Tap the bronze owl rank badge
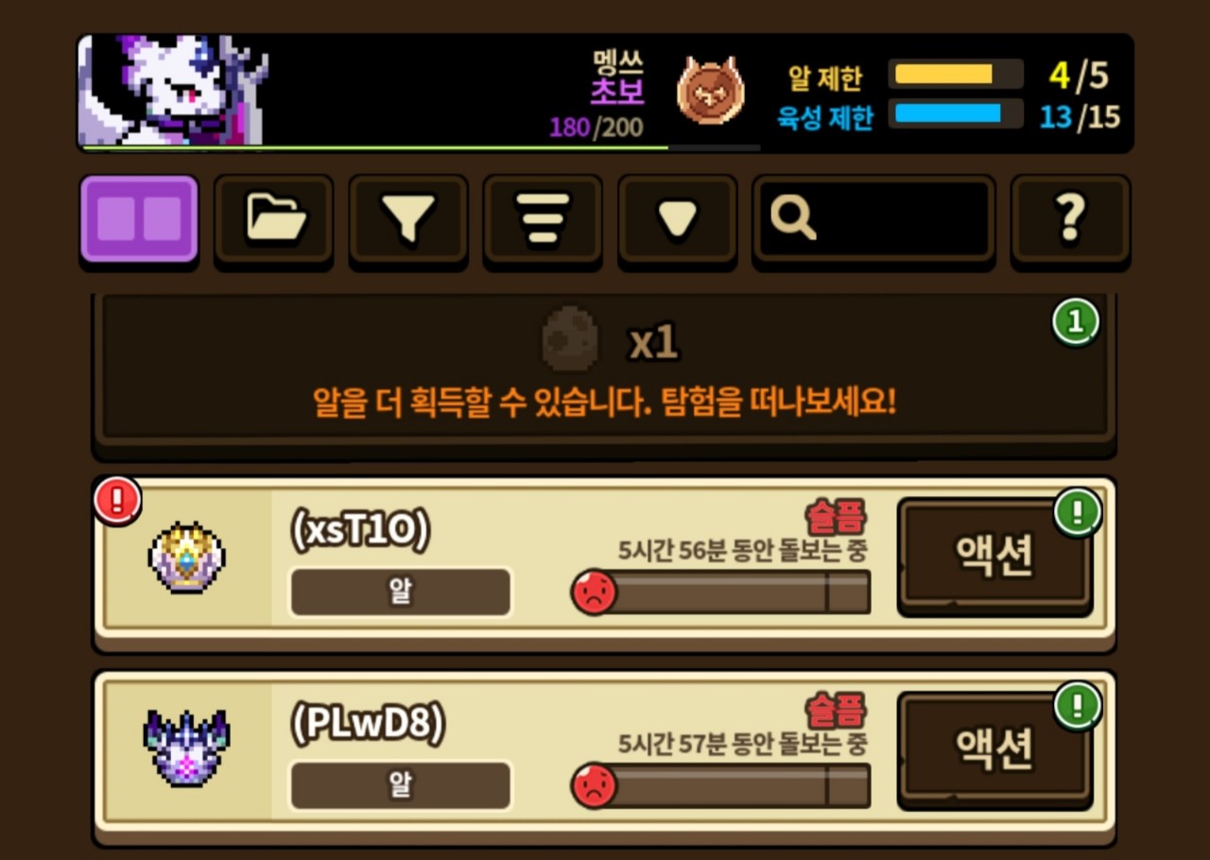 (711, 92)
